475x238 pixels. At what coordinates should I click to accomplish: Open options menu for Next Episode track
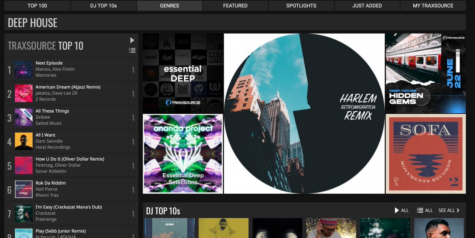(133, 69)
